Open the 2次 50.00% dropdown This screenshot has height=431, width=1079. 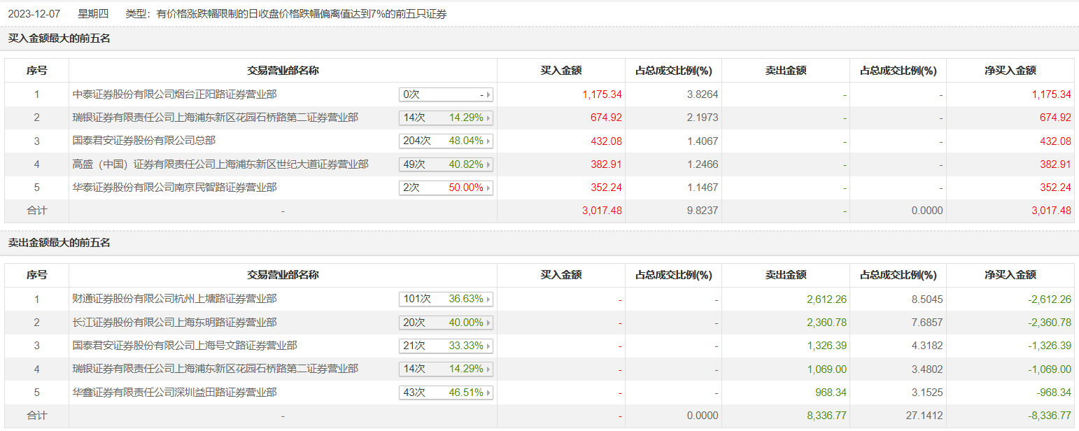click(x=488, y=188)
